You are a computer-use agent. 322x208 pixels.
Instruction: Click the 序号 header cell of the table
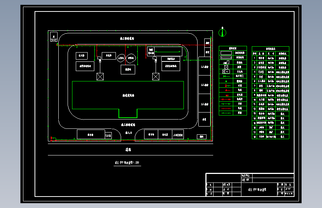254,53
